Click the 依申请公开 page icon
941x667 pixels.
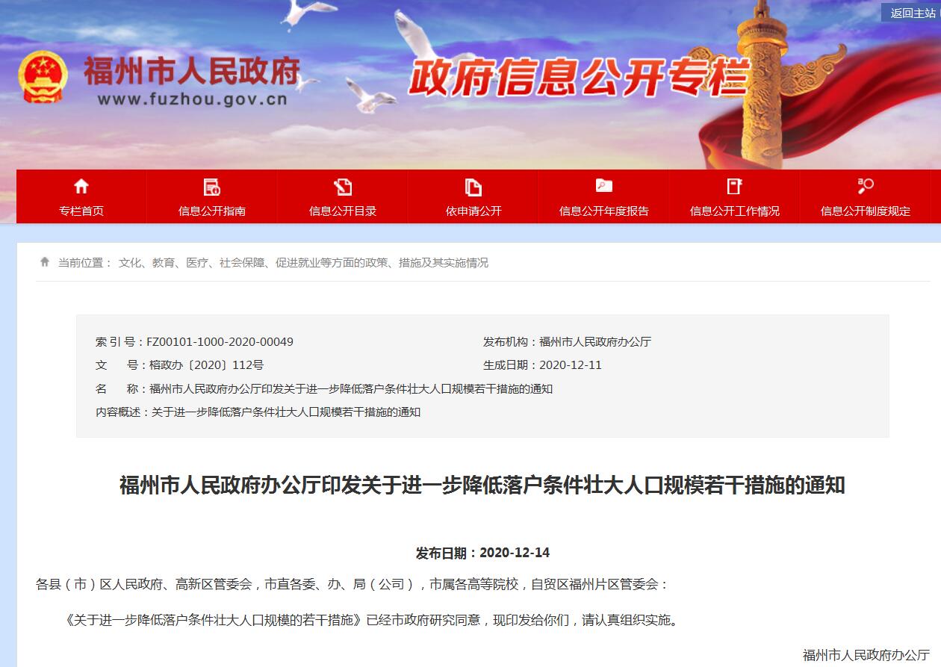(x=473, y=187)
